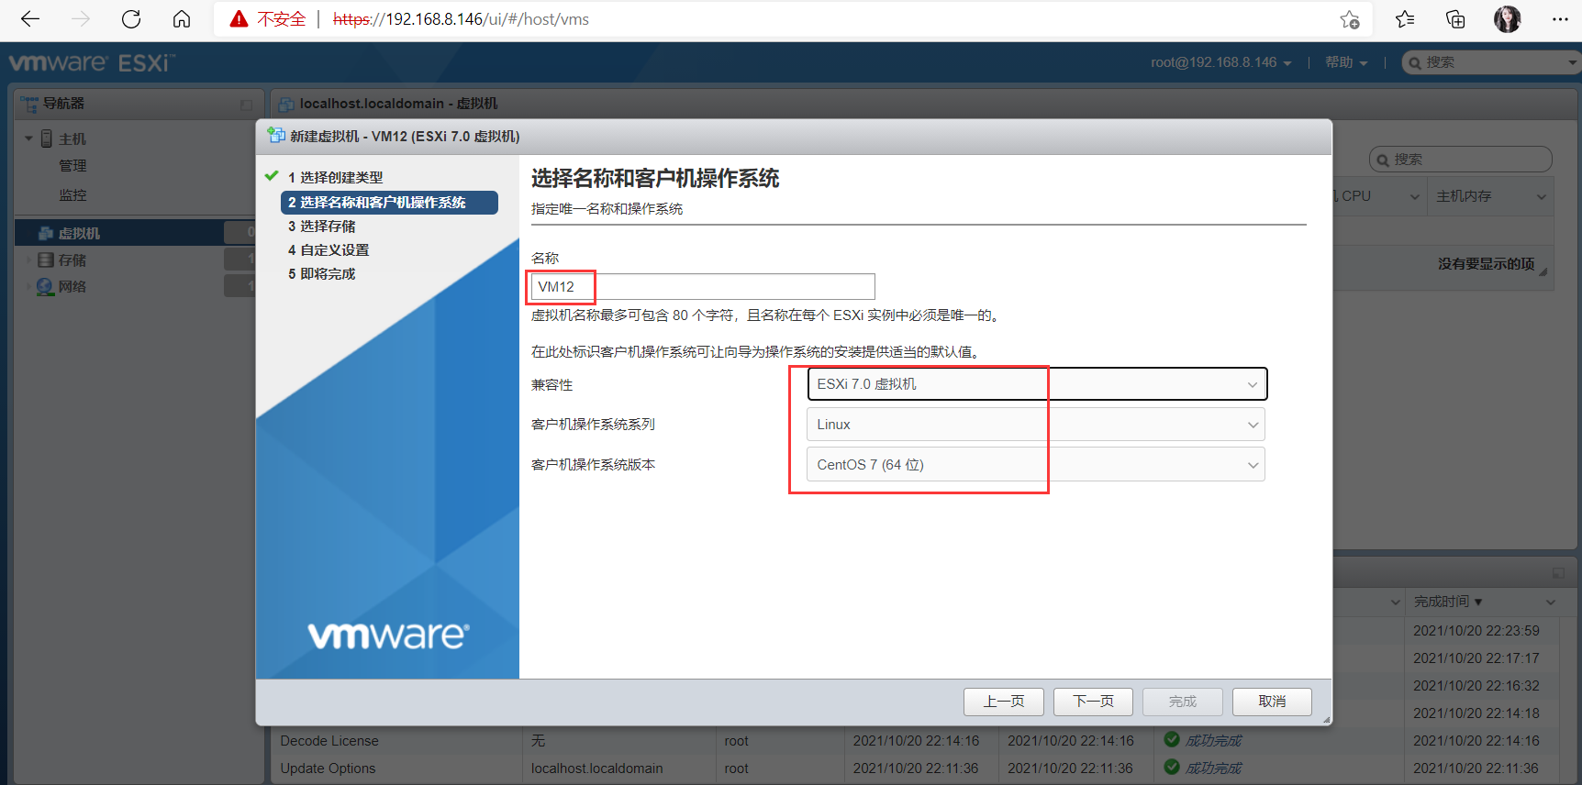
Task: Click the storage icon in navigator
Action: point(46,260)
